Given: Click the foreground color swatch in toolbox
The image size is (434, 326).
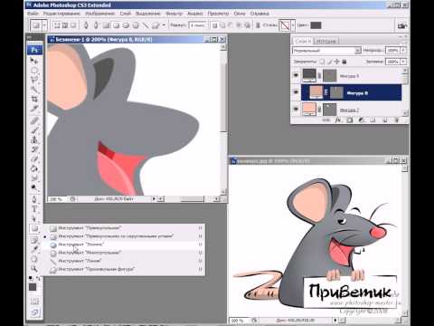Looking at the screenshot, I should tap(33, 287).
